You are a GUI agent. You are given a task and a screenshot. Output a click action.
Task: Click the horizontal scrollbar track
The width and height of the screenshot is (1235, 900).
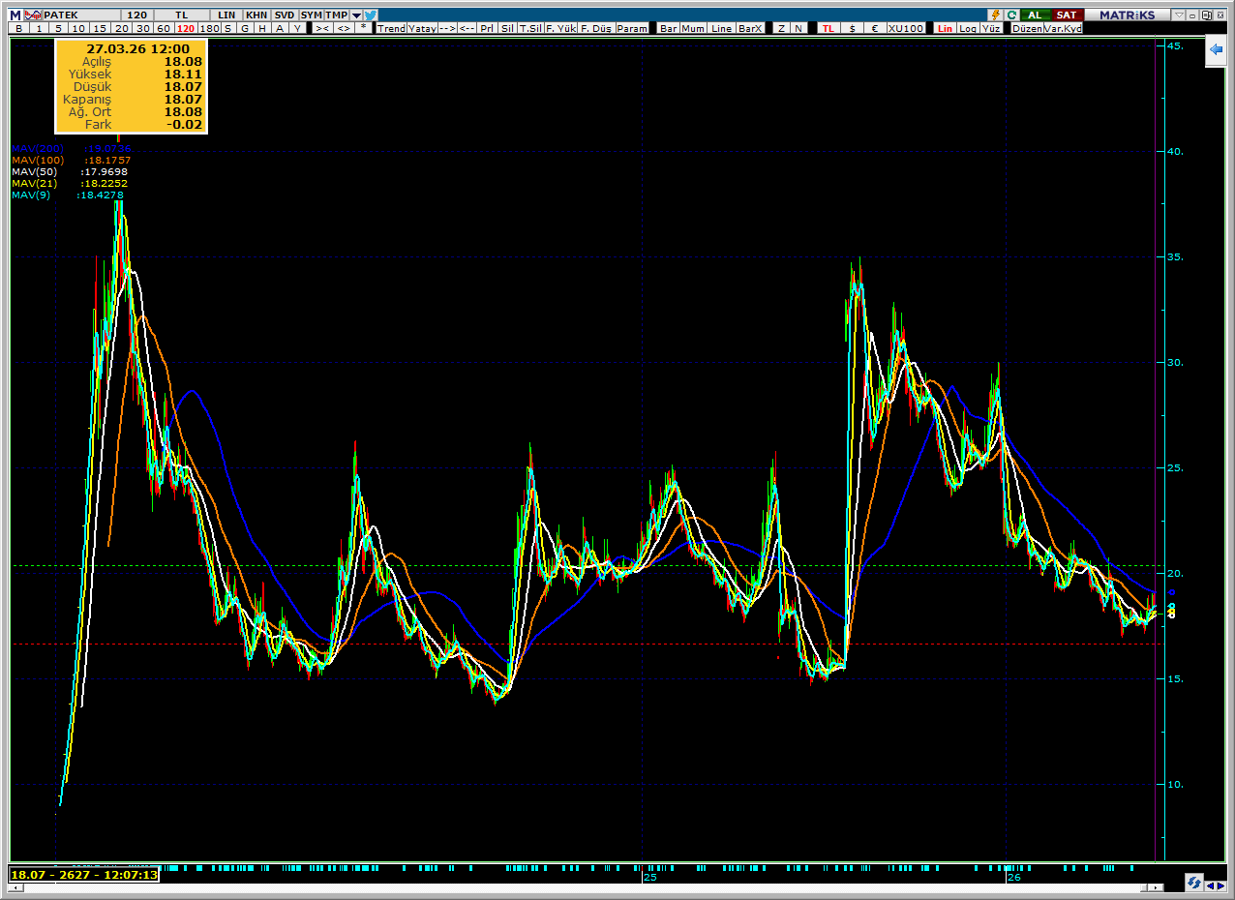pyautogui.click(x=581, y=887)
